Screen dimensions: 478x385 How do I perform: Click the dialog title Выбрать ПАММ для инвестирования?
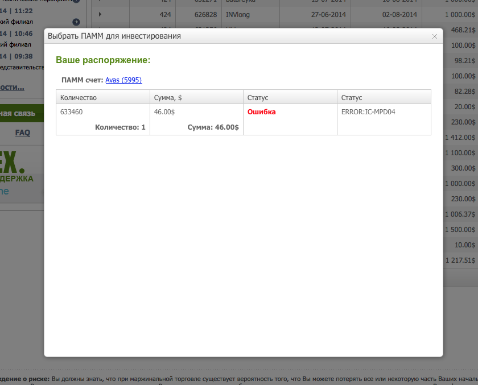pyautogui.click(x=114, y=36)
